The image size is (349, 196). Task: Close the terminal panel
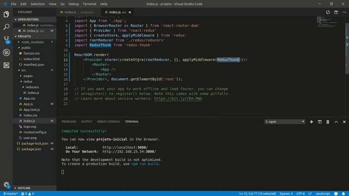(x=344, y=122)
